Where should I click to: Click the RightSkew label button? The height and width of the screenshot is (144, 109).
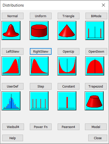click(41, 51)
